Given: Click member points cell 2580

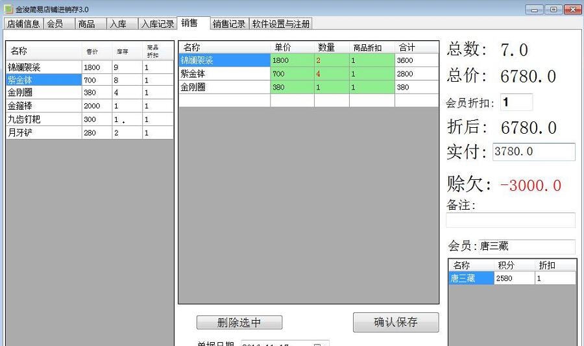Looking at the screenshot, I should tap(515, 278).
